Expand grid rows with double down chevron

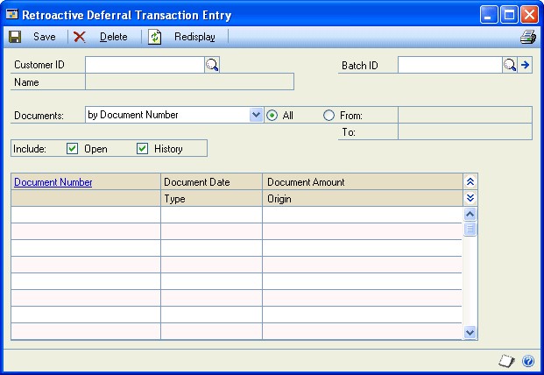click(x=470, y=198)
